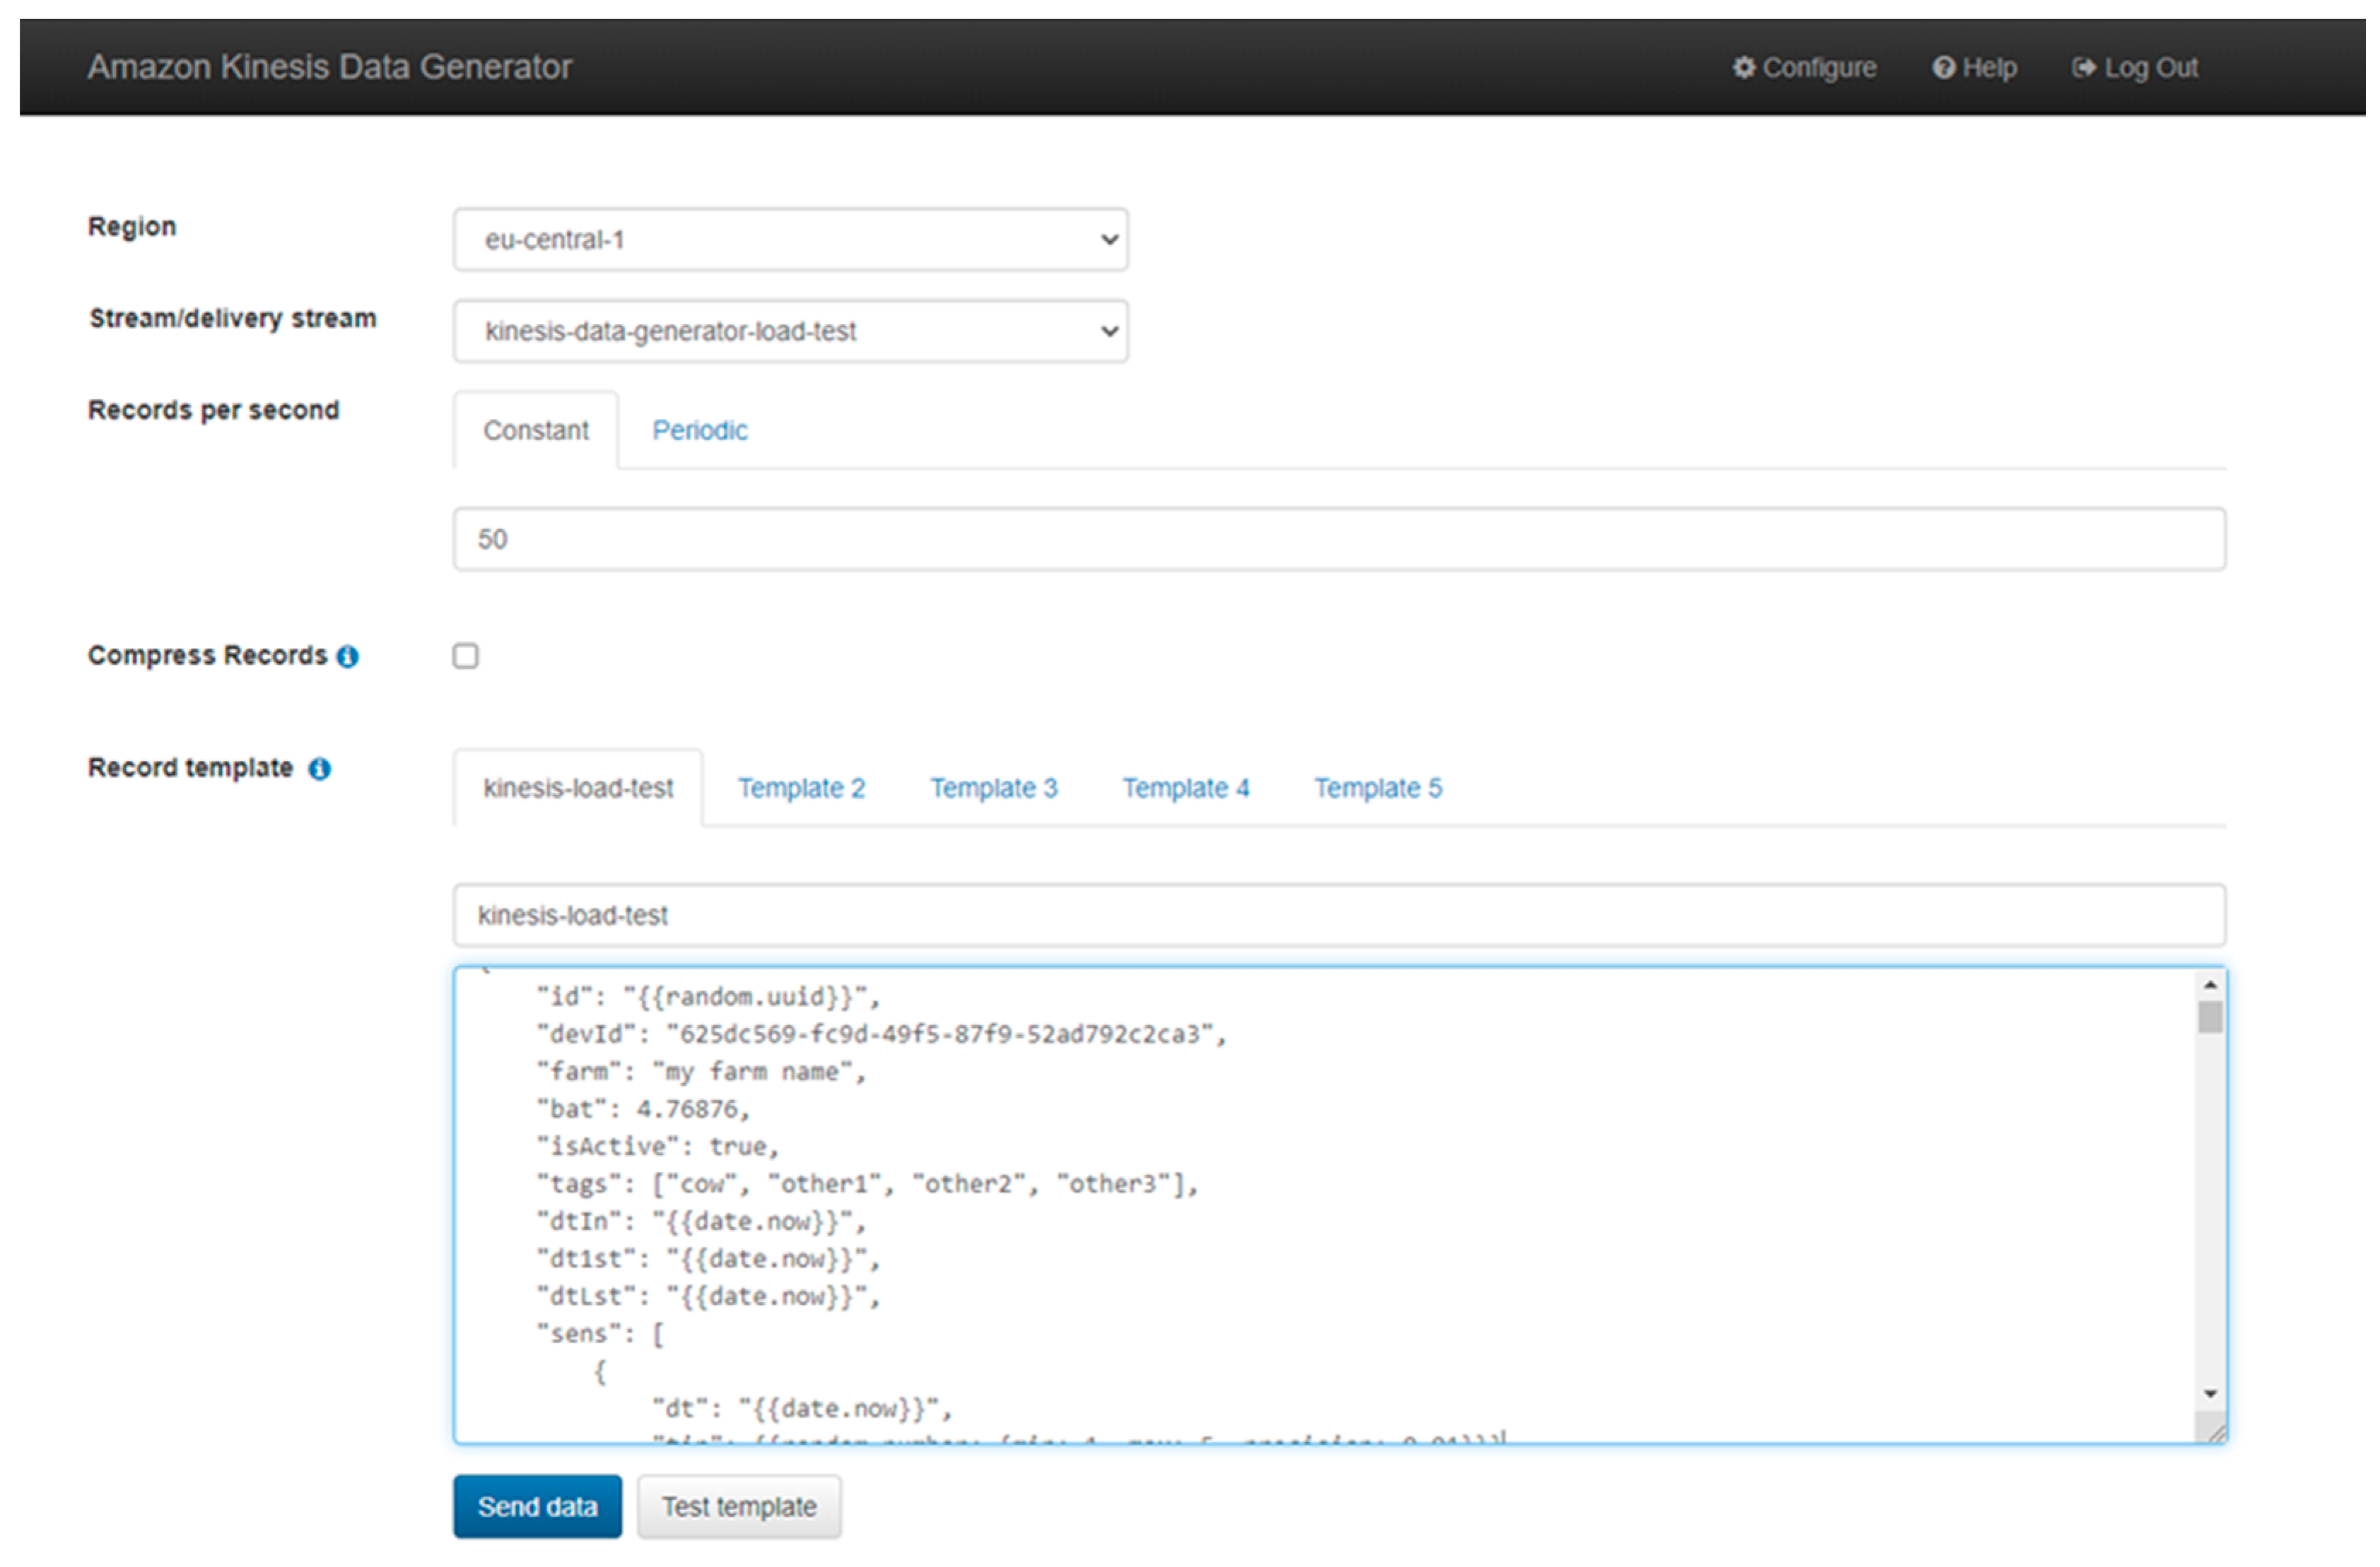Enable the Compress Records checkbox
This screenshot has height=1567, width=2380.
coord(466,656)
